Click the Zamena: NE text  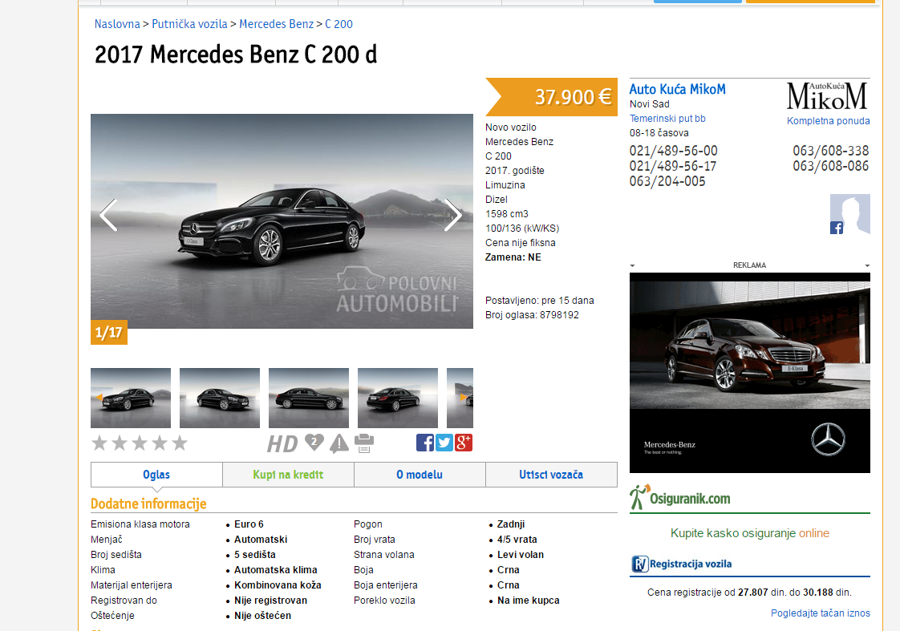513,257
